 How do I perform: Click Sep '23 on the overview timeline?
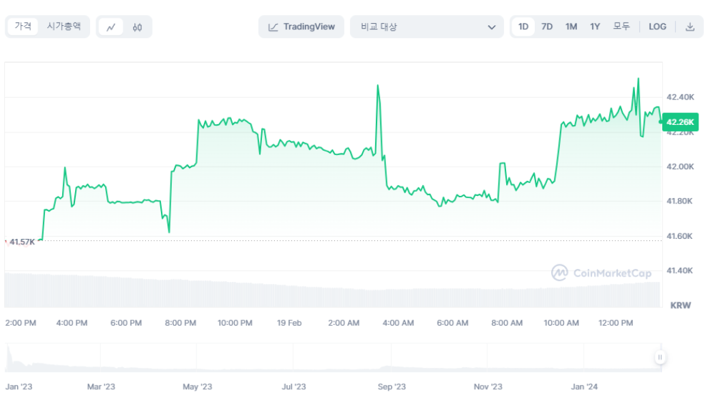click(392, 386)
